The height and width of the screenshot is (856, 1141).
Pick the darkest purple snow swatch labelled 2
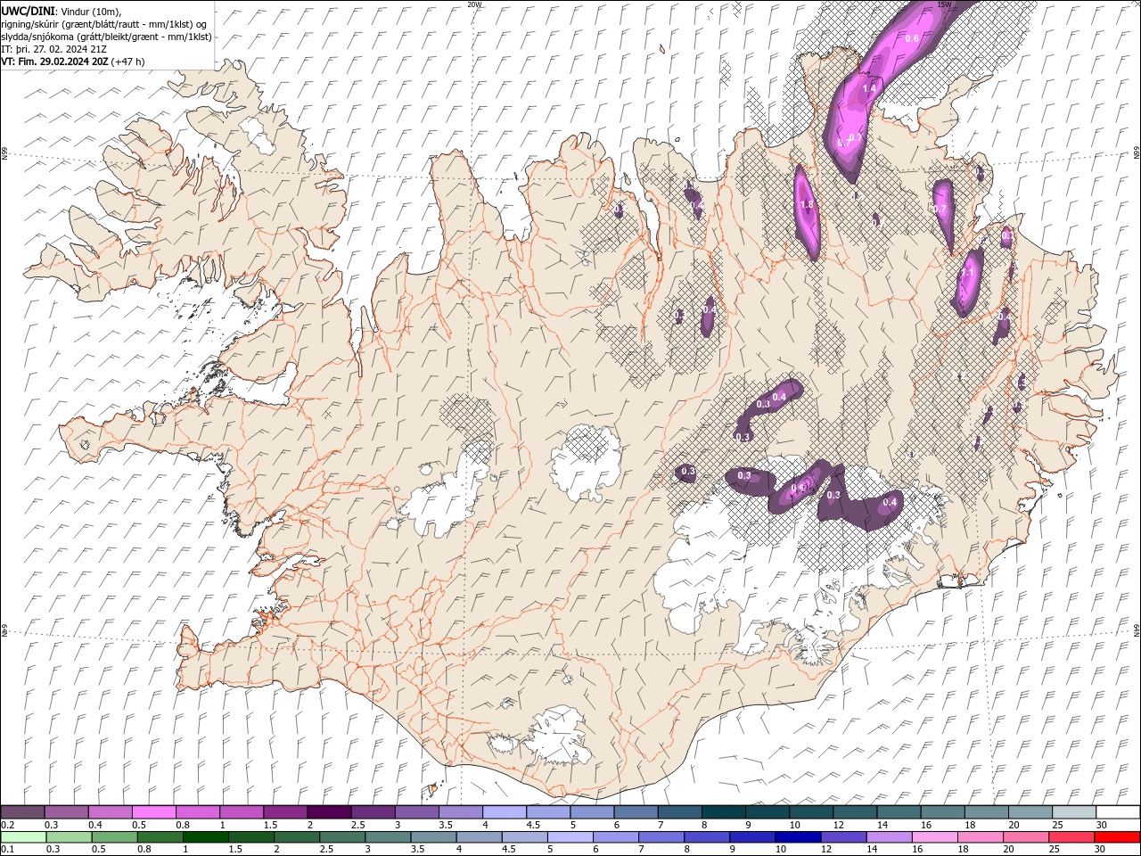coord(329,812)
